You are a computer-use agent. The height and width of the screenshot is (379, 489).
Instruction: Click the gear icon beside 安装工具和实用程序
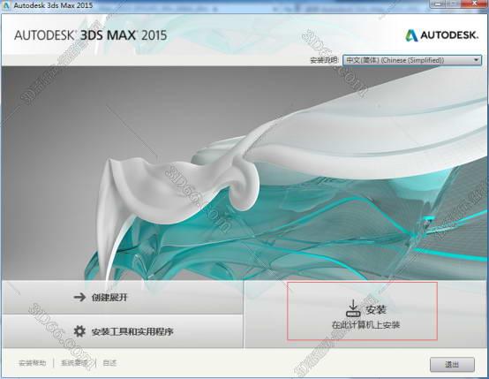(x=79, y=331)
